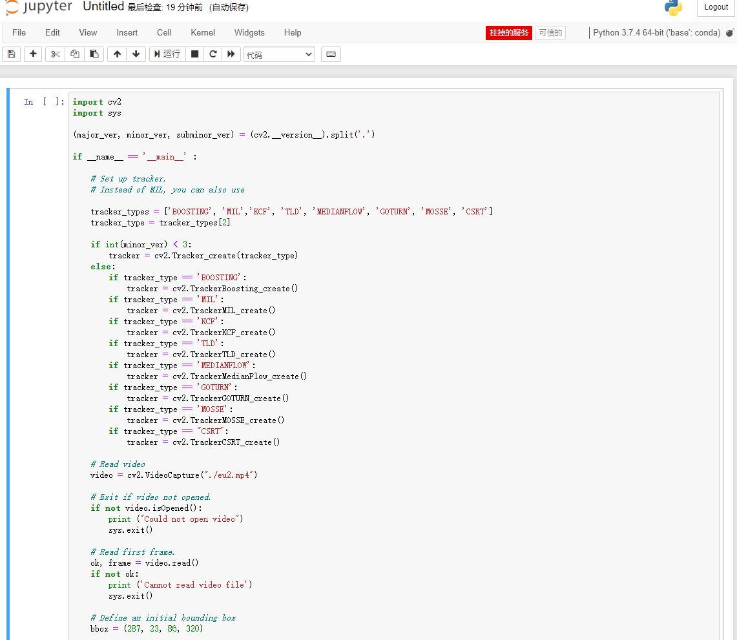Click the save and checkpoint icon
The image size is (737, 640).
pos(12,54)
